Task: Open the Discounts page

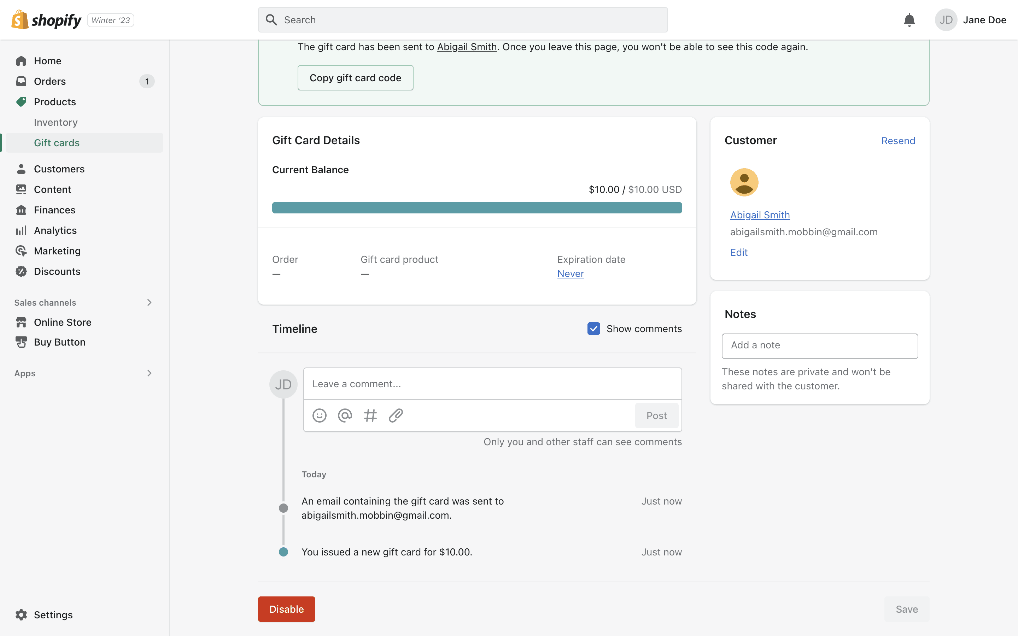Action: click(57, 271)
